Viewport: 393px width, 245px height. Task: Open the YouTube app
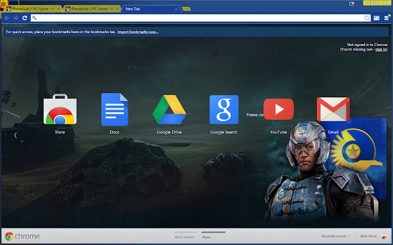pos(278,109)
